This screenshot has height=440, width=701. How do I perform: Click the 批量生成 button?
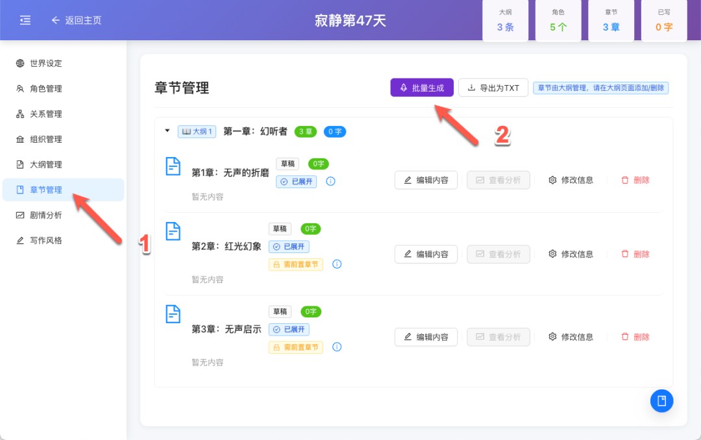(x=422, y=87)
